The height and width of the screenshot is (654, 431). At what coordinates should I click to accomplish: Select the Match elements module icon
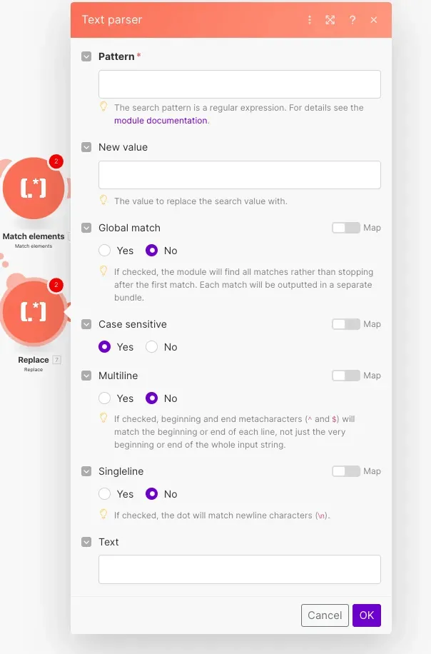pos(33,188)
